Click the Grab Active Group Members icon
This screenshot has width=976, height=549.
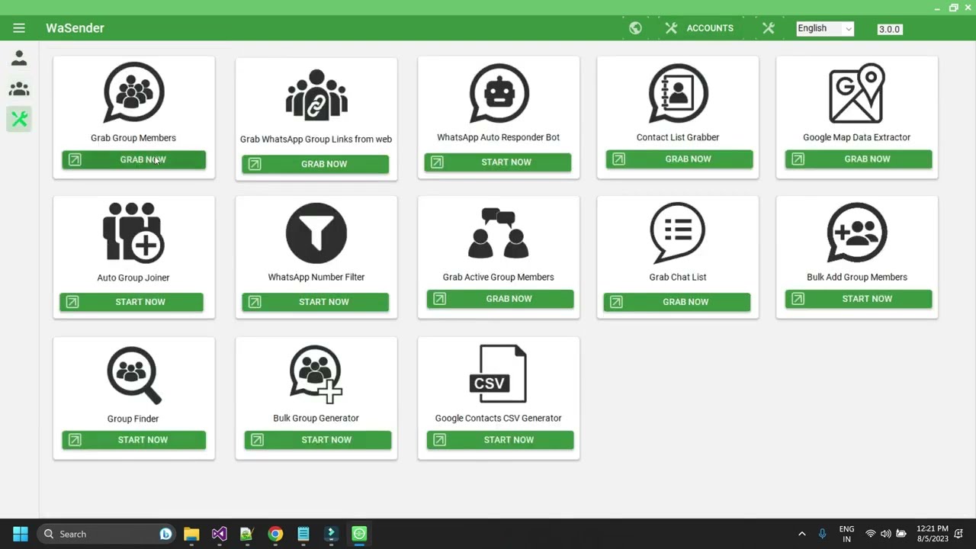click(499, 233)
